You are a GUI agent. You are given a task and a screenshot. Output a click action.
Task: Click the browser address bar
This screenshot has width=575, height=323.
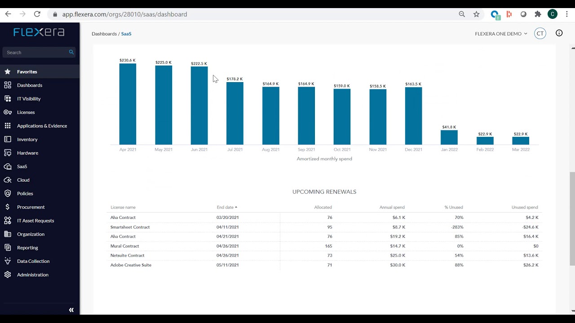coord(252,14)
